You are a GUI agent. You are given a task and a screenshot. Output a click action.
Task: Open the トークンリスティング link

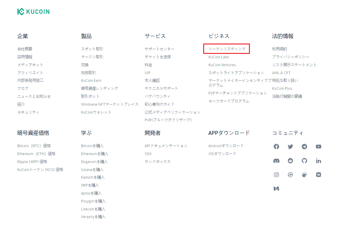click(227, 49)
